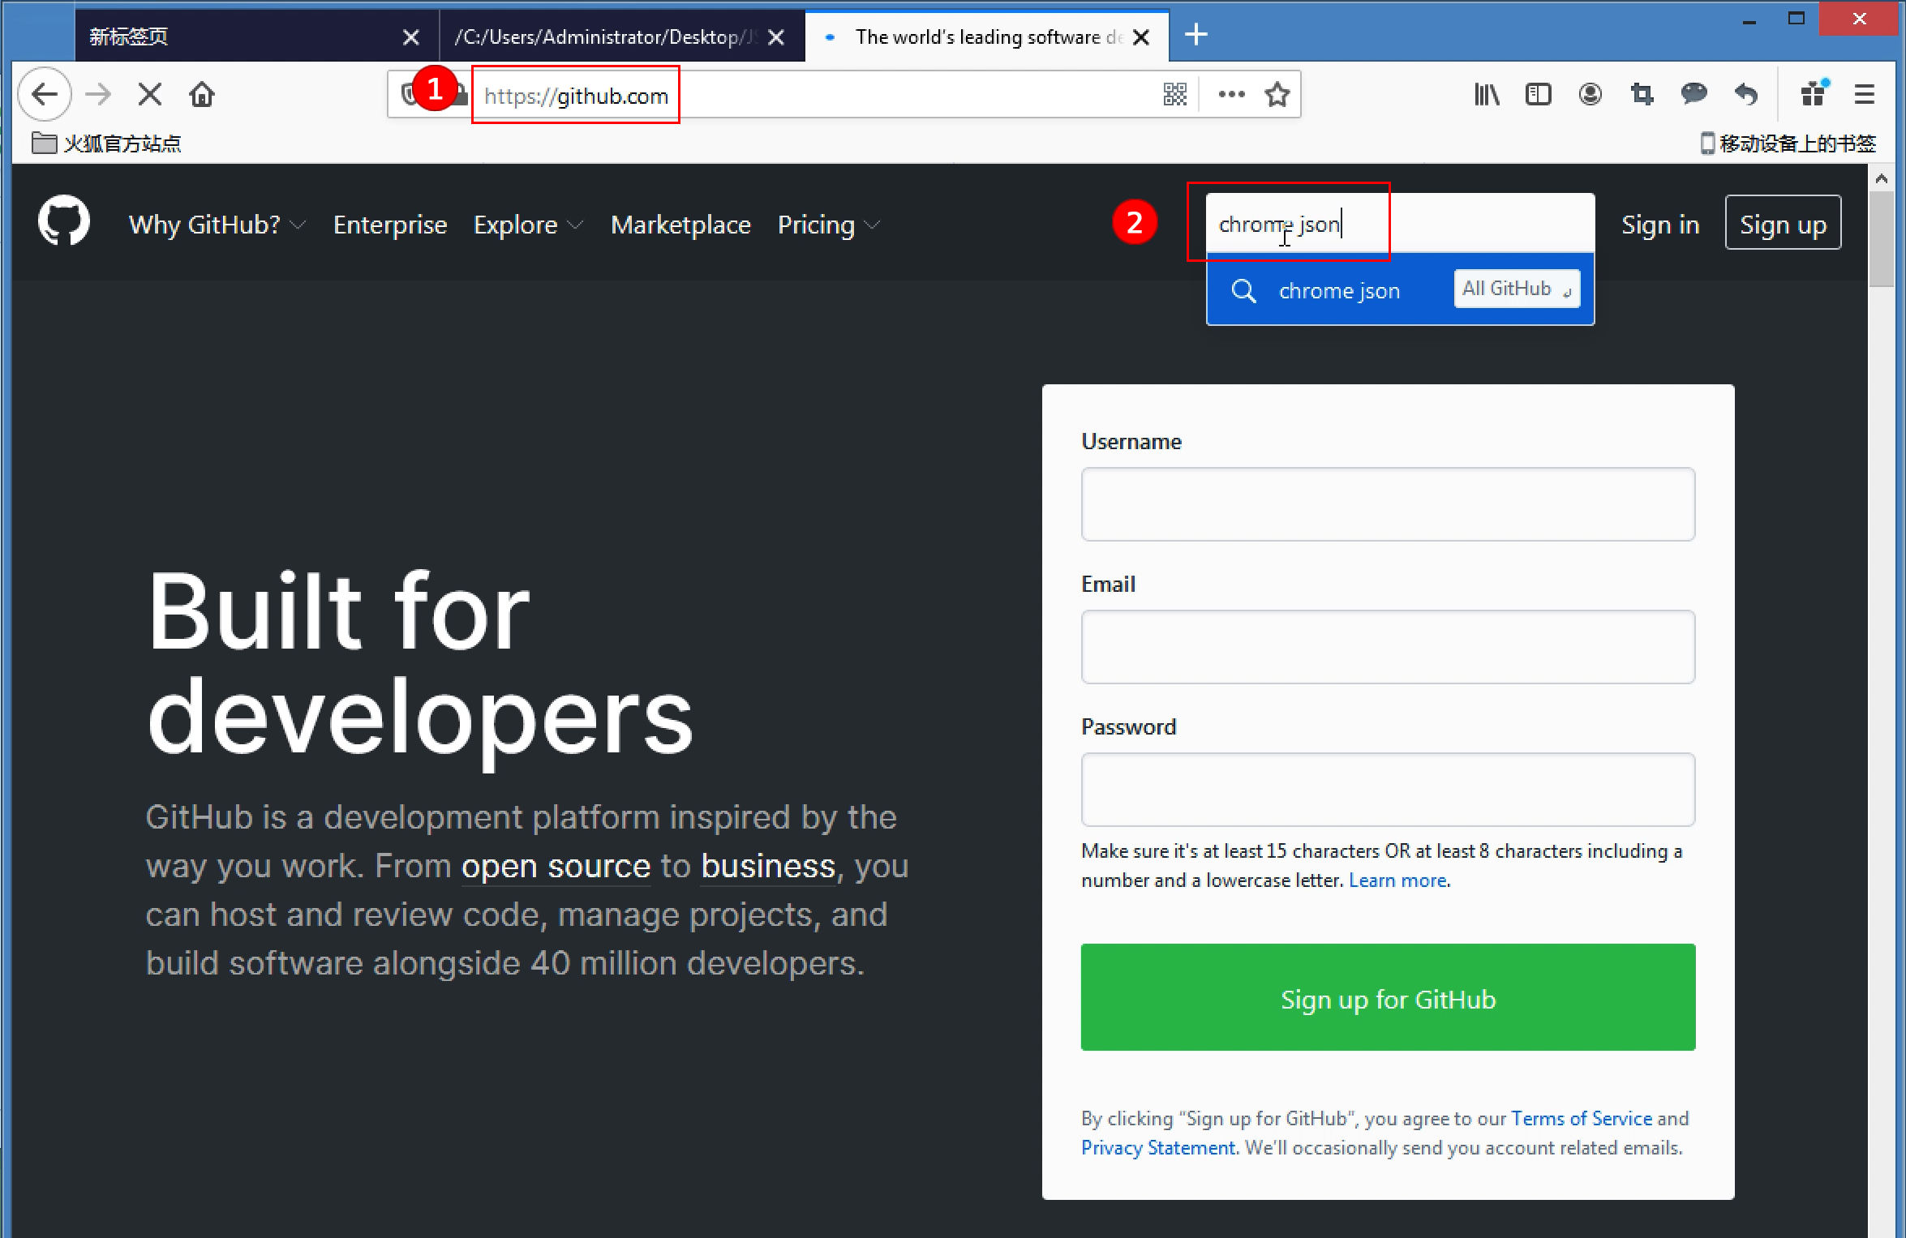
Task: Click Sign in link
Action: click(x=1660, y=225)
